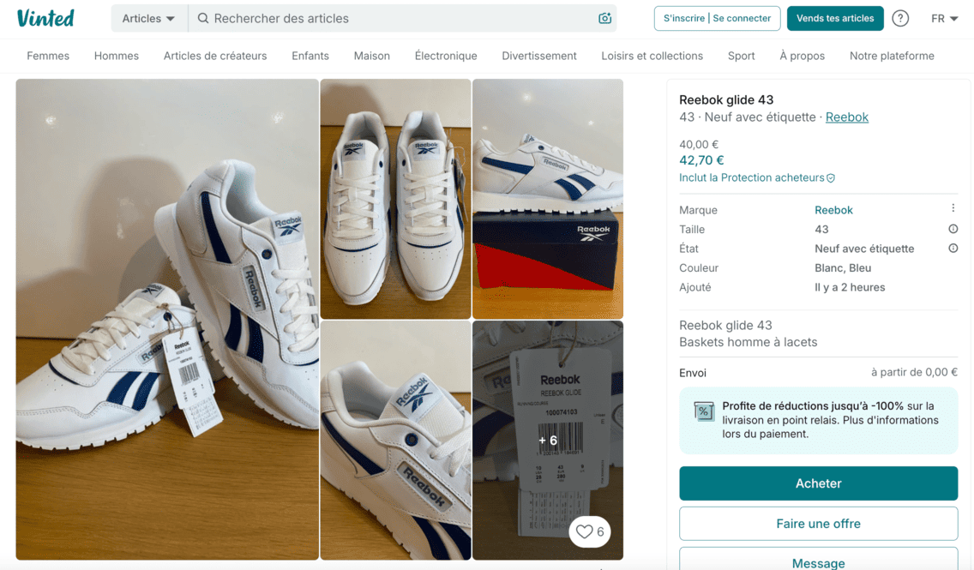Viewport: 974px width, 570px height.
Task: Click the heart to favorite this item
Action: 585,531
